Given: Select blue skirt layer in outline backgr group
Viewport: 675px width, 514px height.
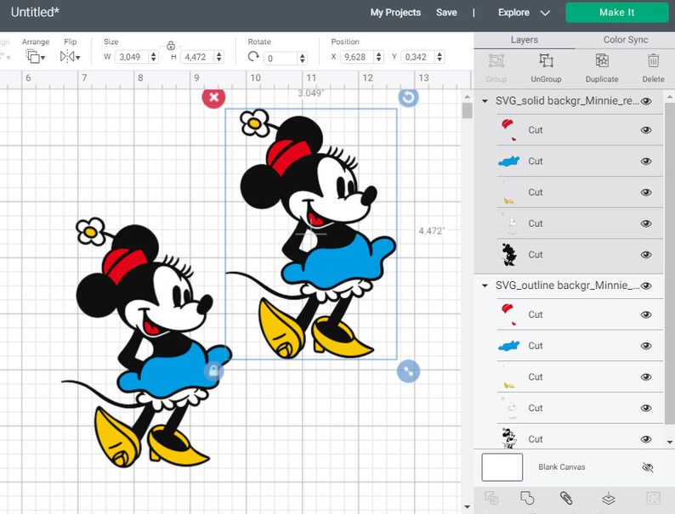Looking at the screenshot, I should [509, 346].
